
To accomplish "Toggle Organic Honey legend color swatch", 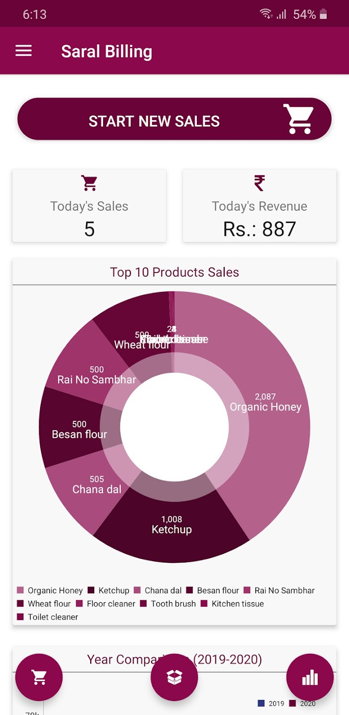I will coord(20,590).
